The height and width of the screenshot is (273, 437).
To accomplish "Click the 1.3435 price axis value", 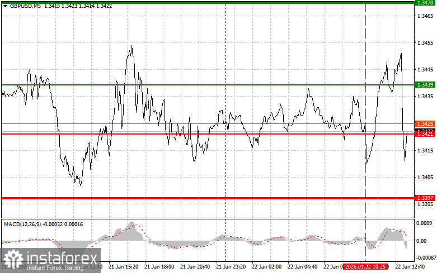I will [x=425, y=97].
